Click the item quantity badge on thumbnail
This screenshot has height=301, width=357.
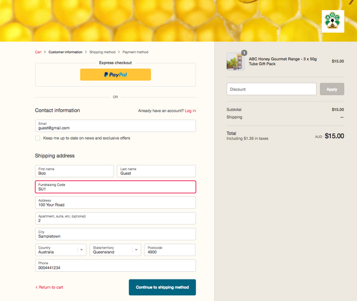pos(244,53)
